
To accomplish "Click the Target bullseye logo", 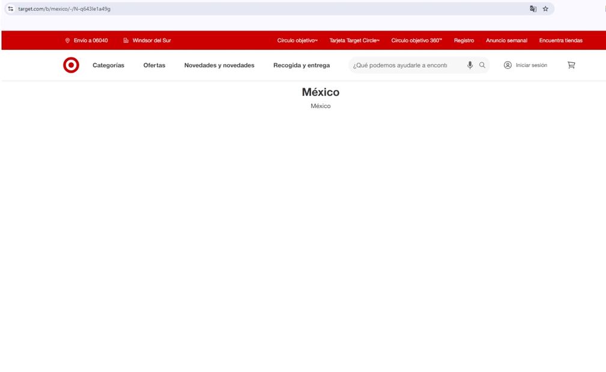I will click(x=71, y=65).
